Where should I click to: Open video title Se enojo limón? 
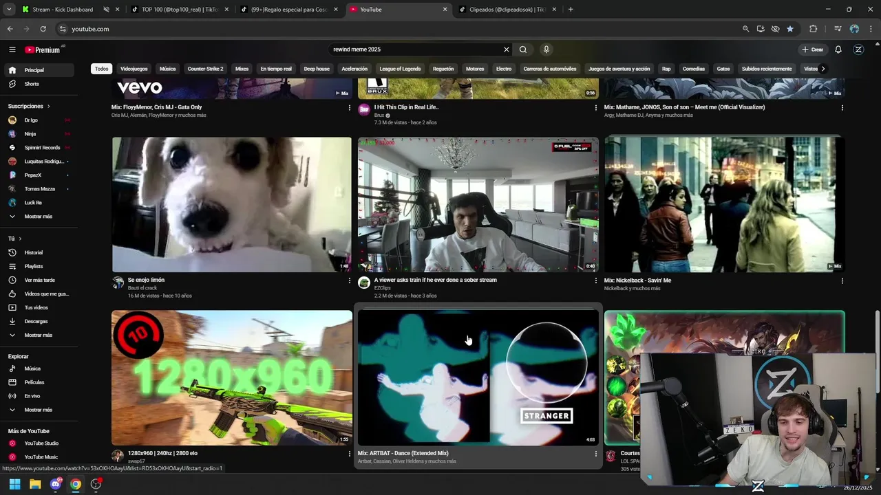click(x=146, y=280)
